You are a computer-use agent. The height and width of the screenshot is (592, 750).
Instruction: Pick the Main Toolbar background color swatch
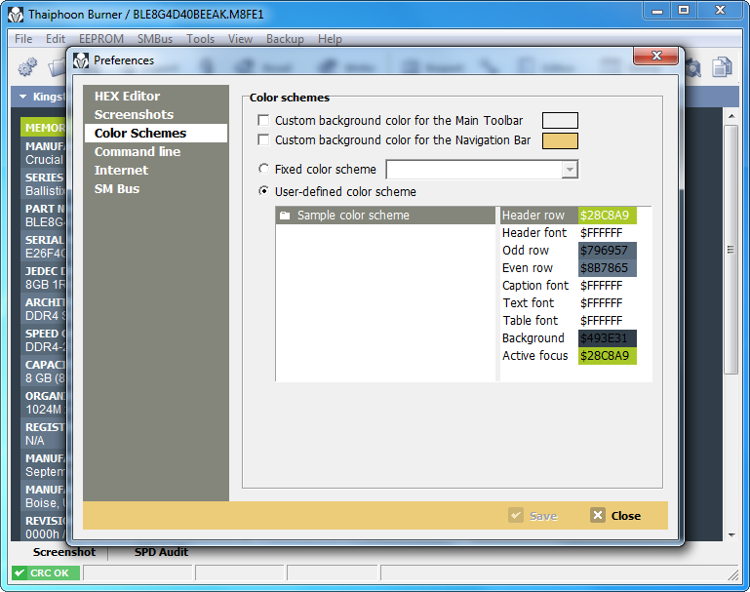pyautogui.click(x=560, y=120)
